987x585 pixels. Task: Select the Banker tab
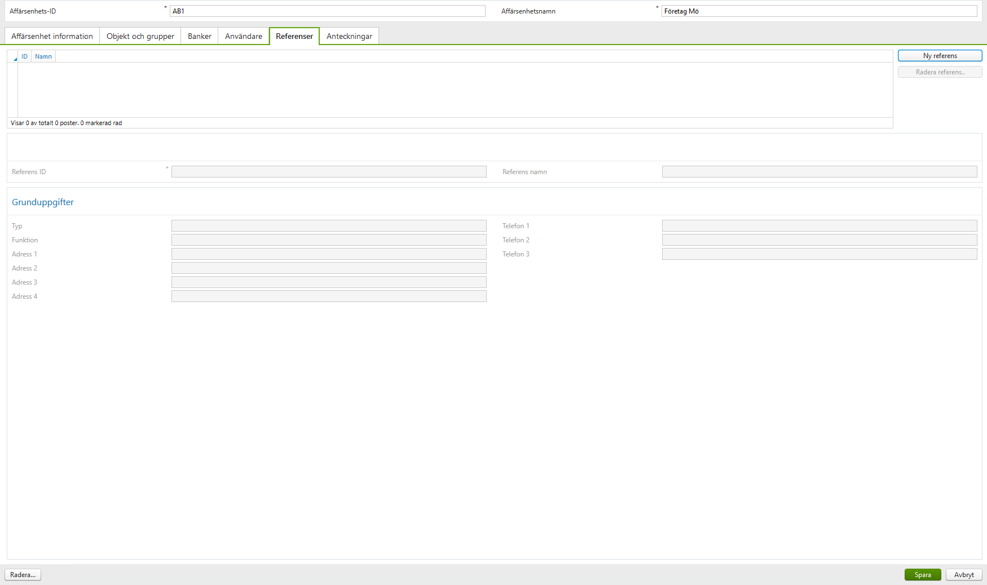click(x=199, y=36)
